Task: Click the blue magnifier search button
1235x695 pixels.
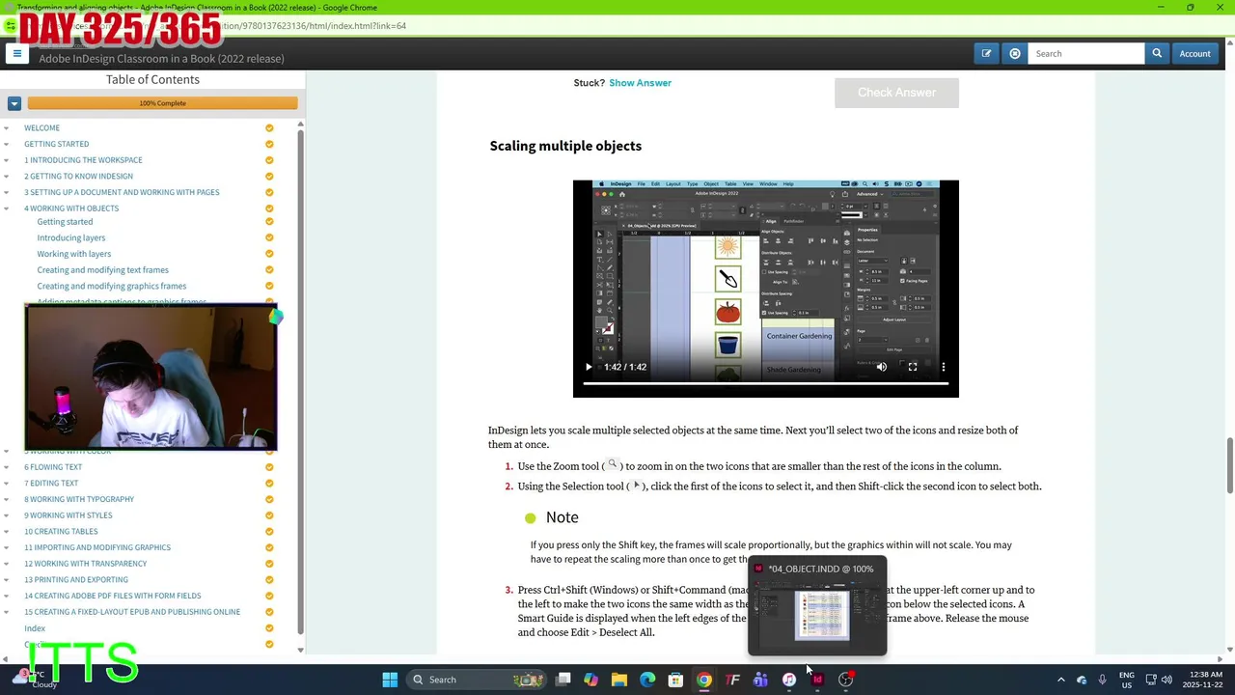Action: pos(1157,54)
